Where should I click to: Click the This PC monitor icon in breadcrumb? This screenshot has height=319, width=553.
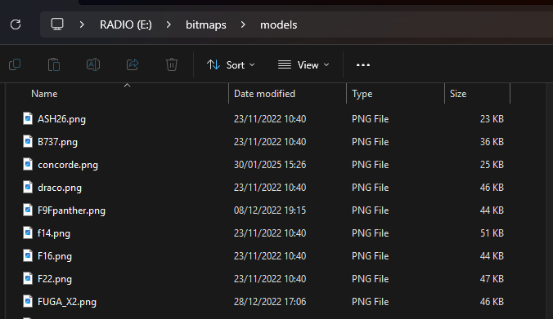point(57,24)
